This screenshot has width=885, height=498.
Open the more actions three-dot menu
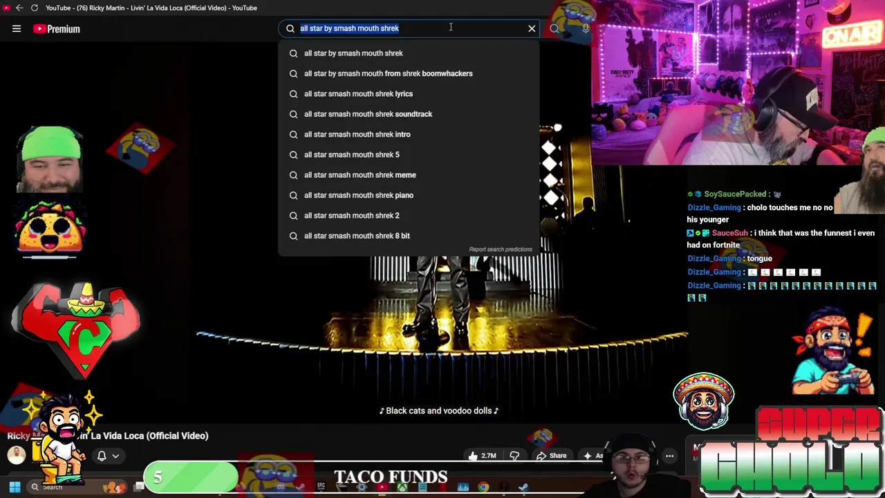point(669,456)
